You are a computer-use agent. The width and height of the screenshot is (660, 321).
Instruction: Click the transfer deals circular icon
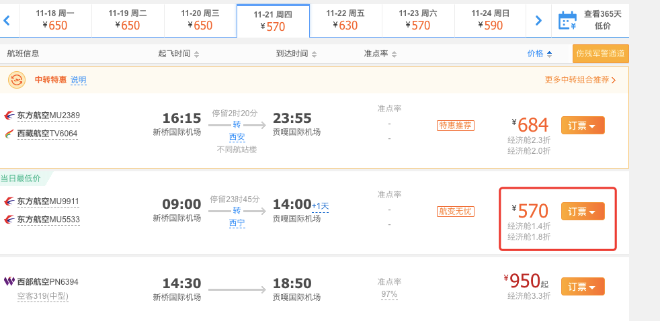pos(17,79)
